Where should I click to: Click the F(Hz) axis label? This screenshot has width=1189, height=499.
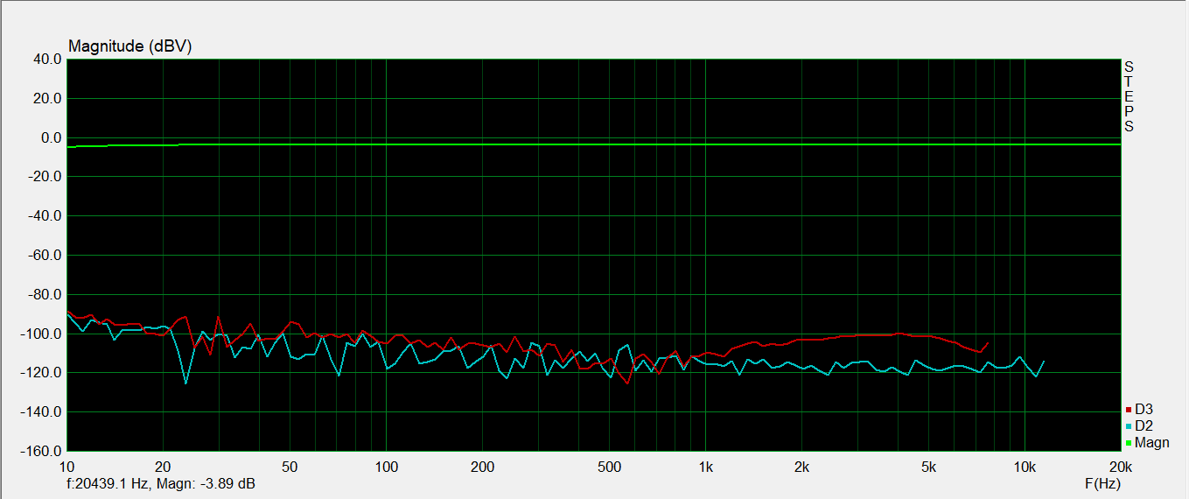[1102, 483]
